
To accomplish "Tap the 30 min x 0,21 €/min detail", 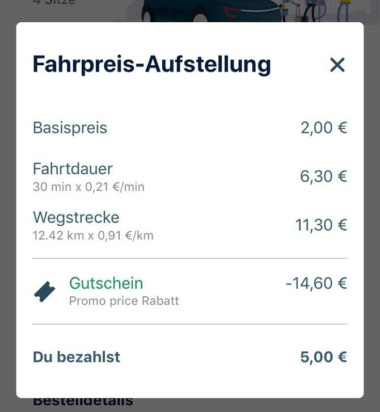I will click(88, 187).
